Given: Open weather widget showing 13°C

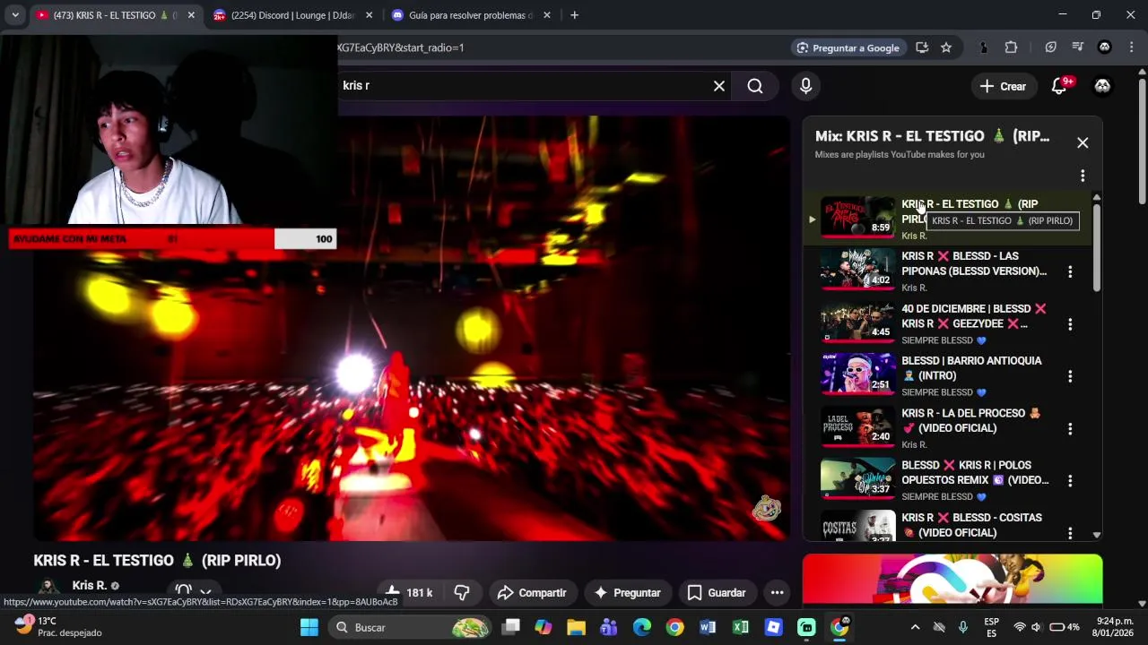Looking at the screenshot, I should pyautogui.click(x=58, y=626).
